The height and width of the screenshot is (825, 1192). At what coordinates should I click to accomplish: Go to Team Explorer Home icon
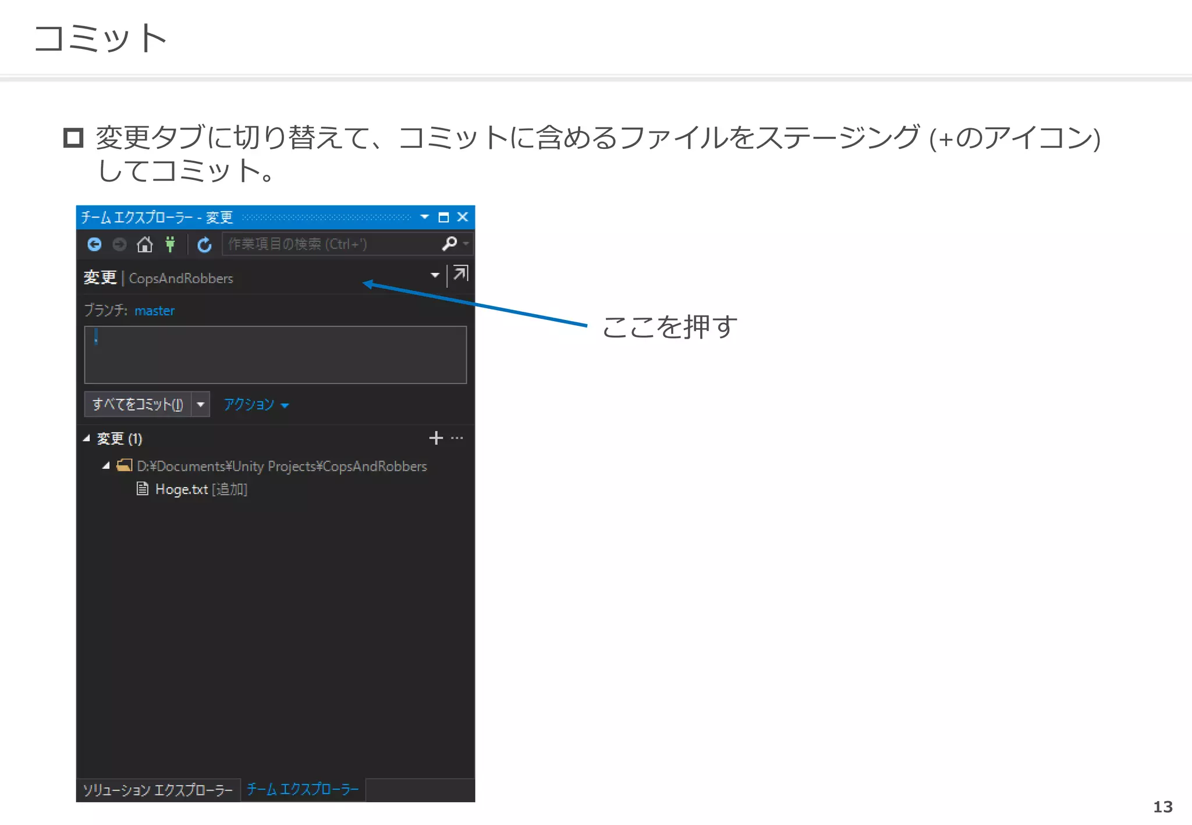[144, 244]
